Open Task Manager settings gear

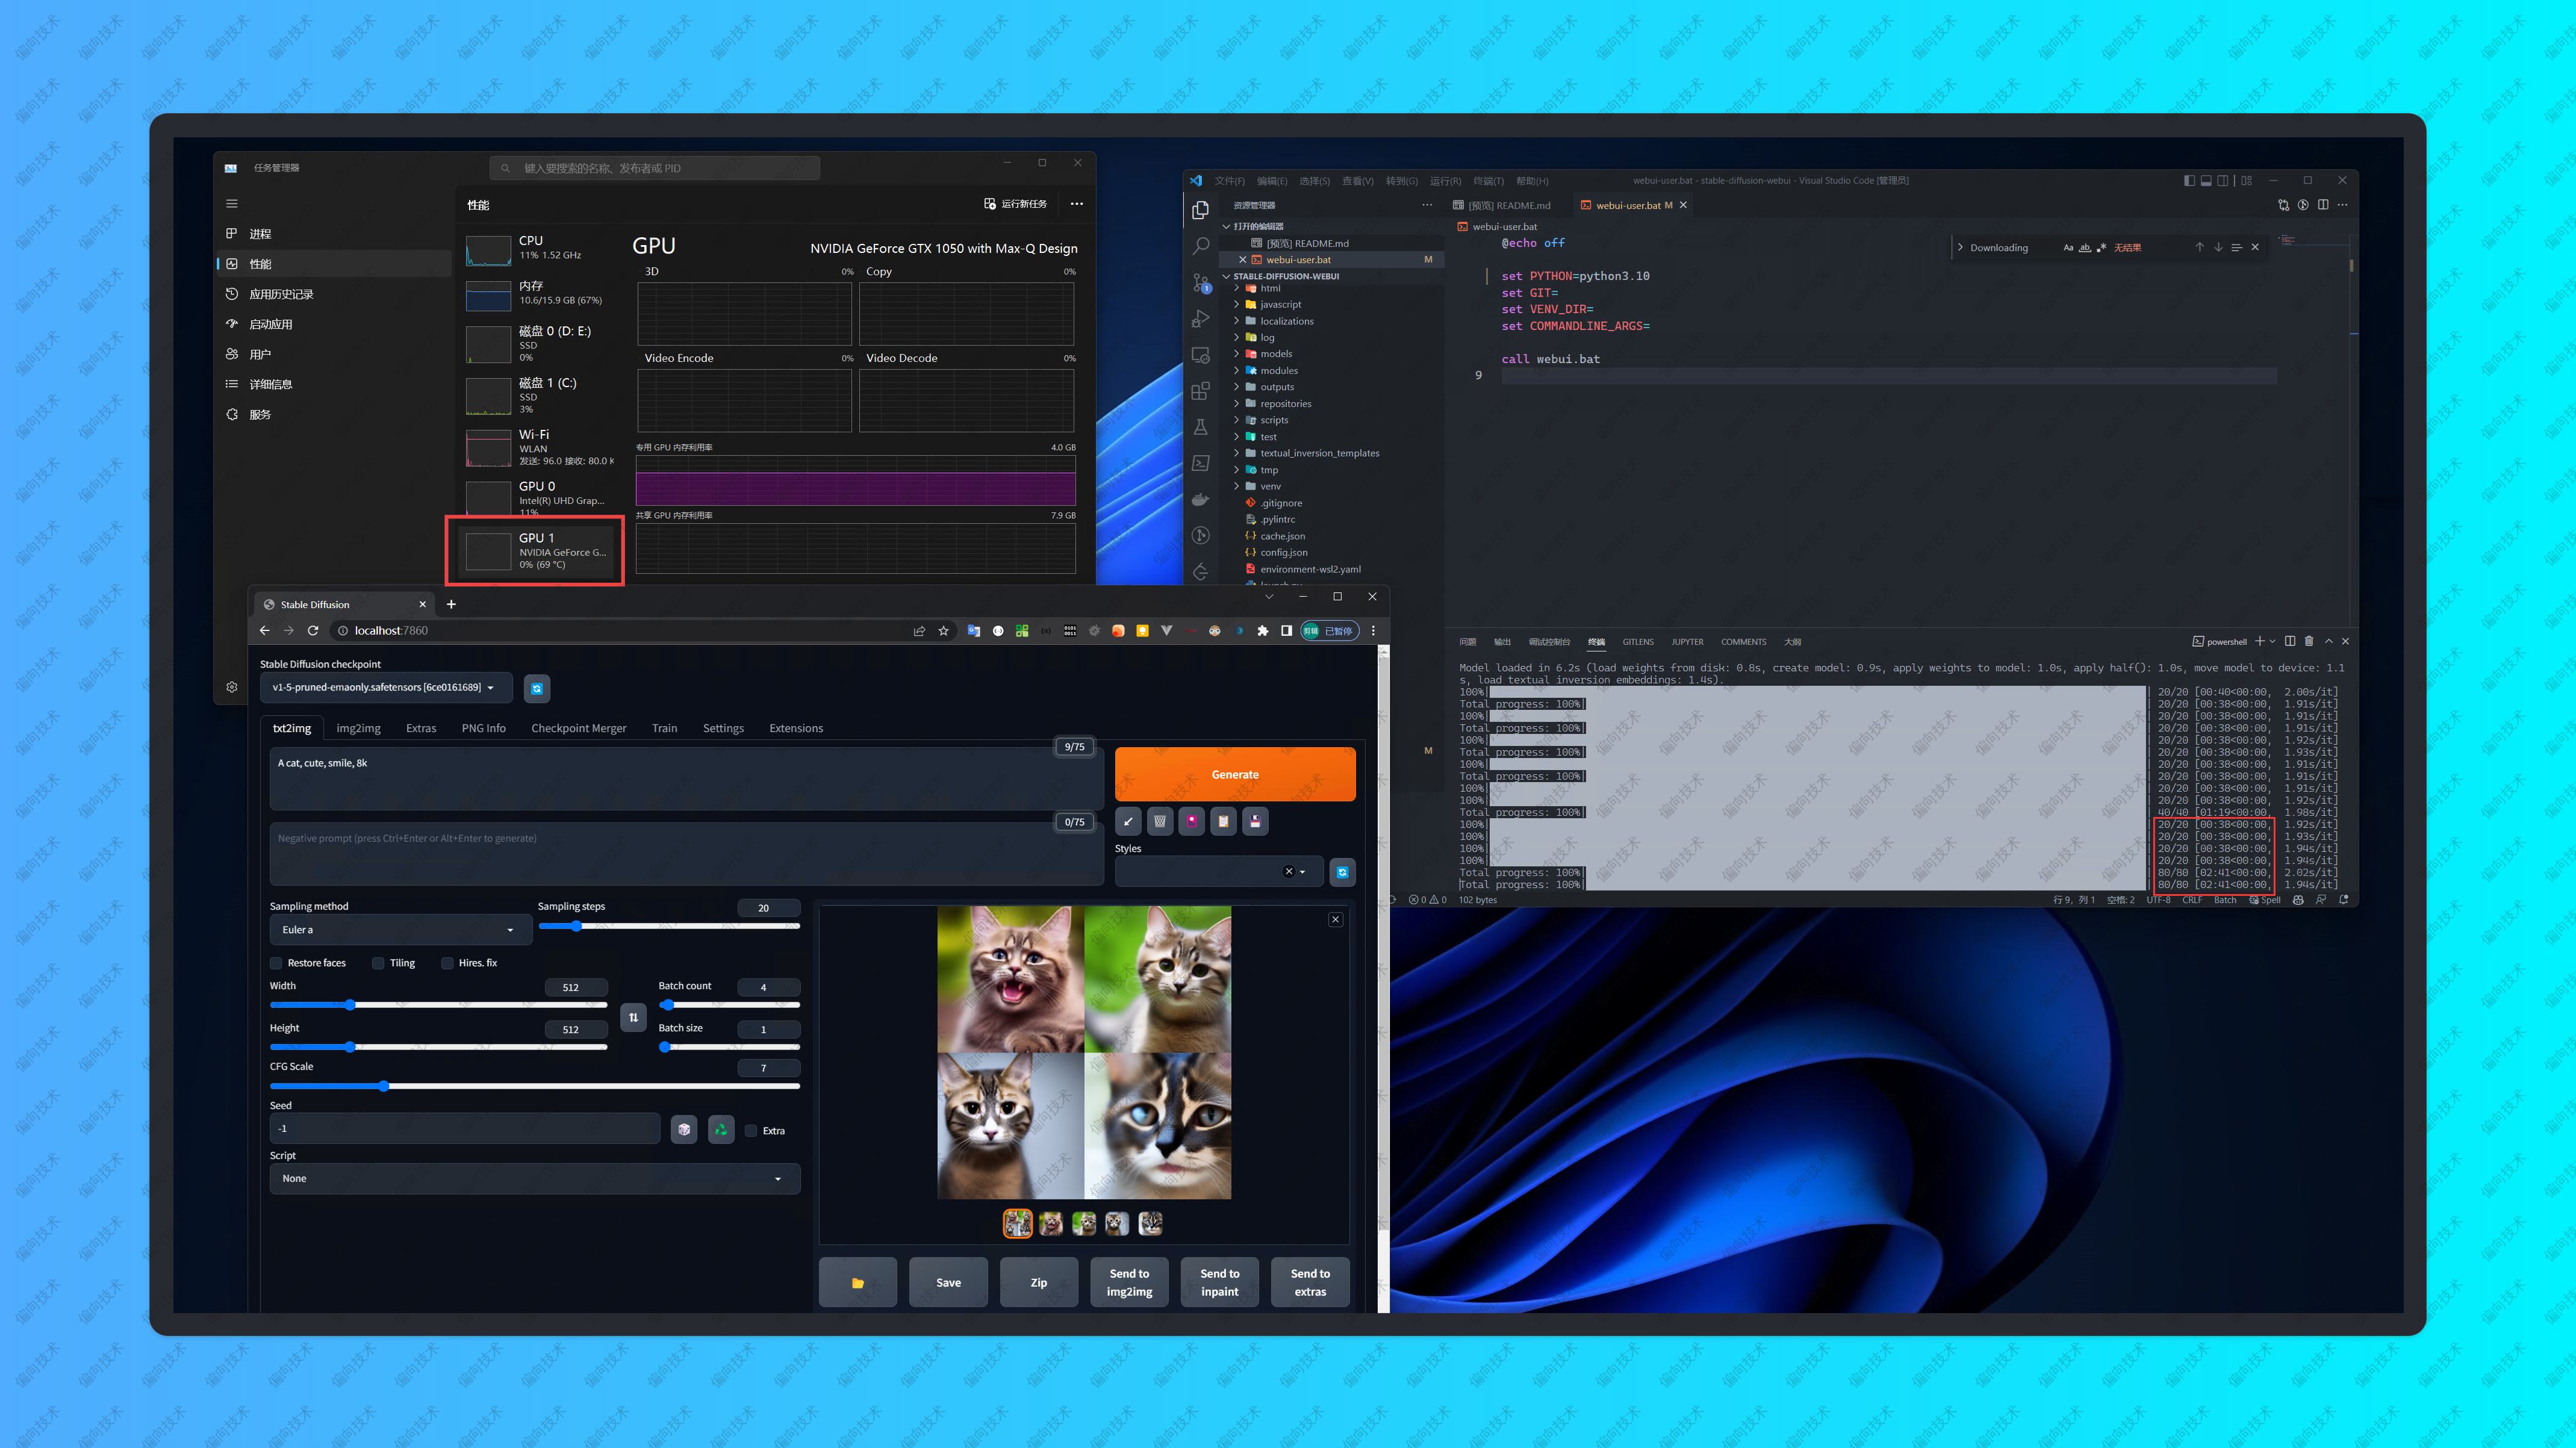tap(232, 687)
